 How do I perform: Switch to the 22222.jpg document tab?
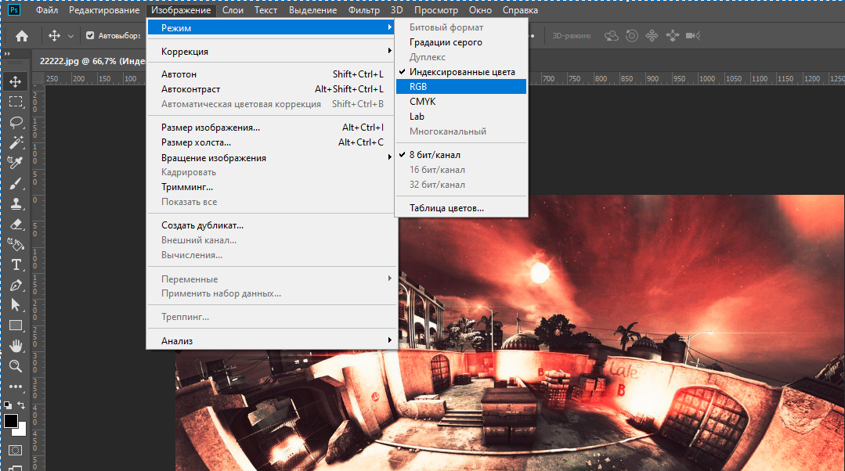pyautogui.click(x=92, y=61)
